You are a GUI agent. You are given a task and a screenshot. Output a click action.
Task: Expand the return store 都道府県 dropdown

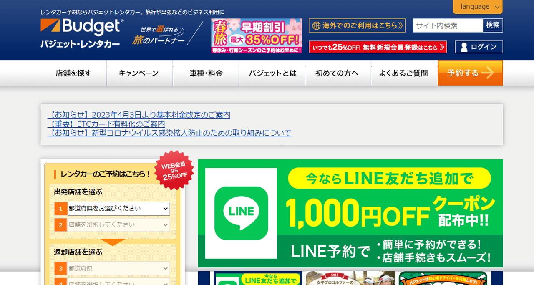118,268
